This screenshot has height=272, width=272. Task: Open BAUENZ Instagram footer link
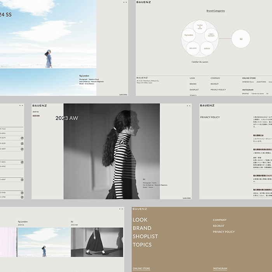(x=246, y=94)
